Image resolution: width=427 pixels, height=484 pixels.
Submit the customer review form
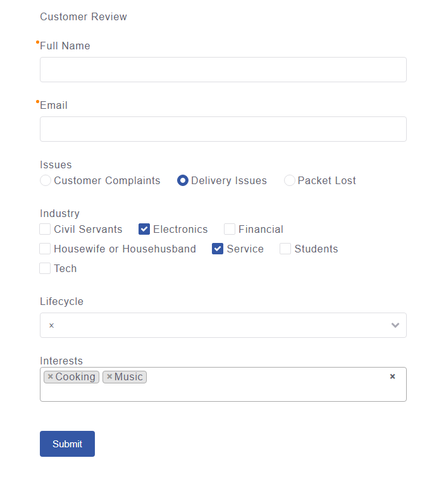(67, 444)
